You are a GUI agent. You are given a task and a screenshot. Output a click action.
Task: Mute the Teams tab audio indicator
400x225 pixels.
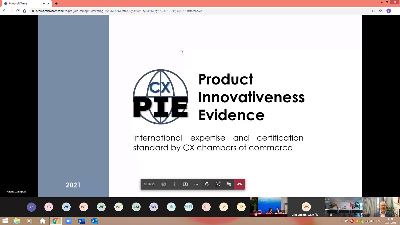pyautogui.click(x=44, y=3)
